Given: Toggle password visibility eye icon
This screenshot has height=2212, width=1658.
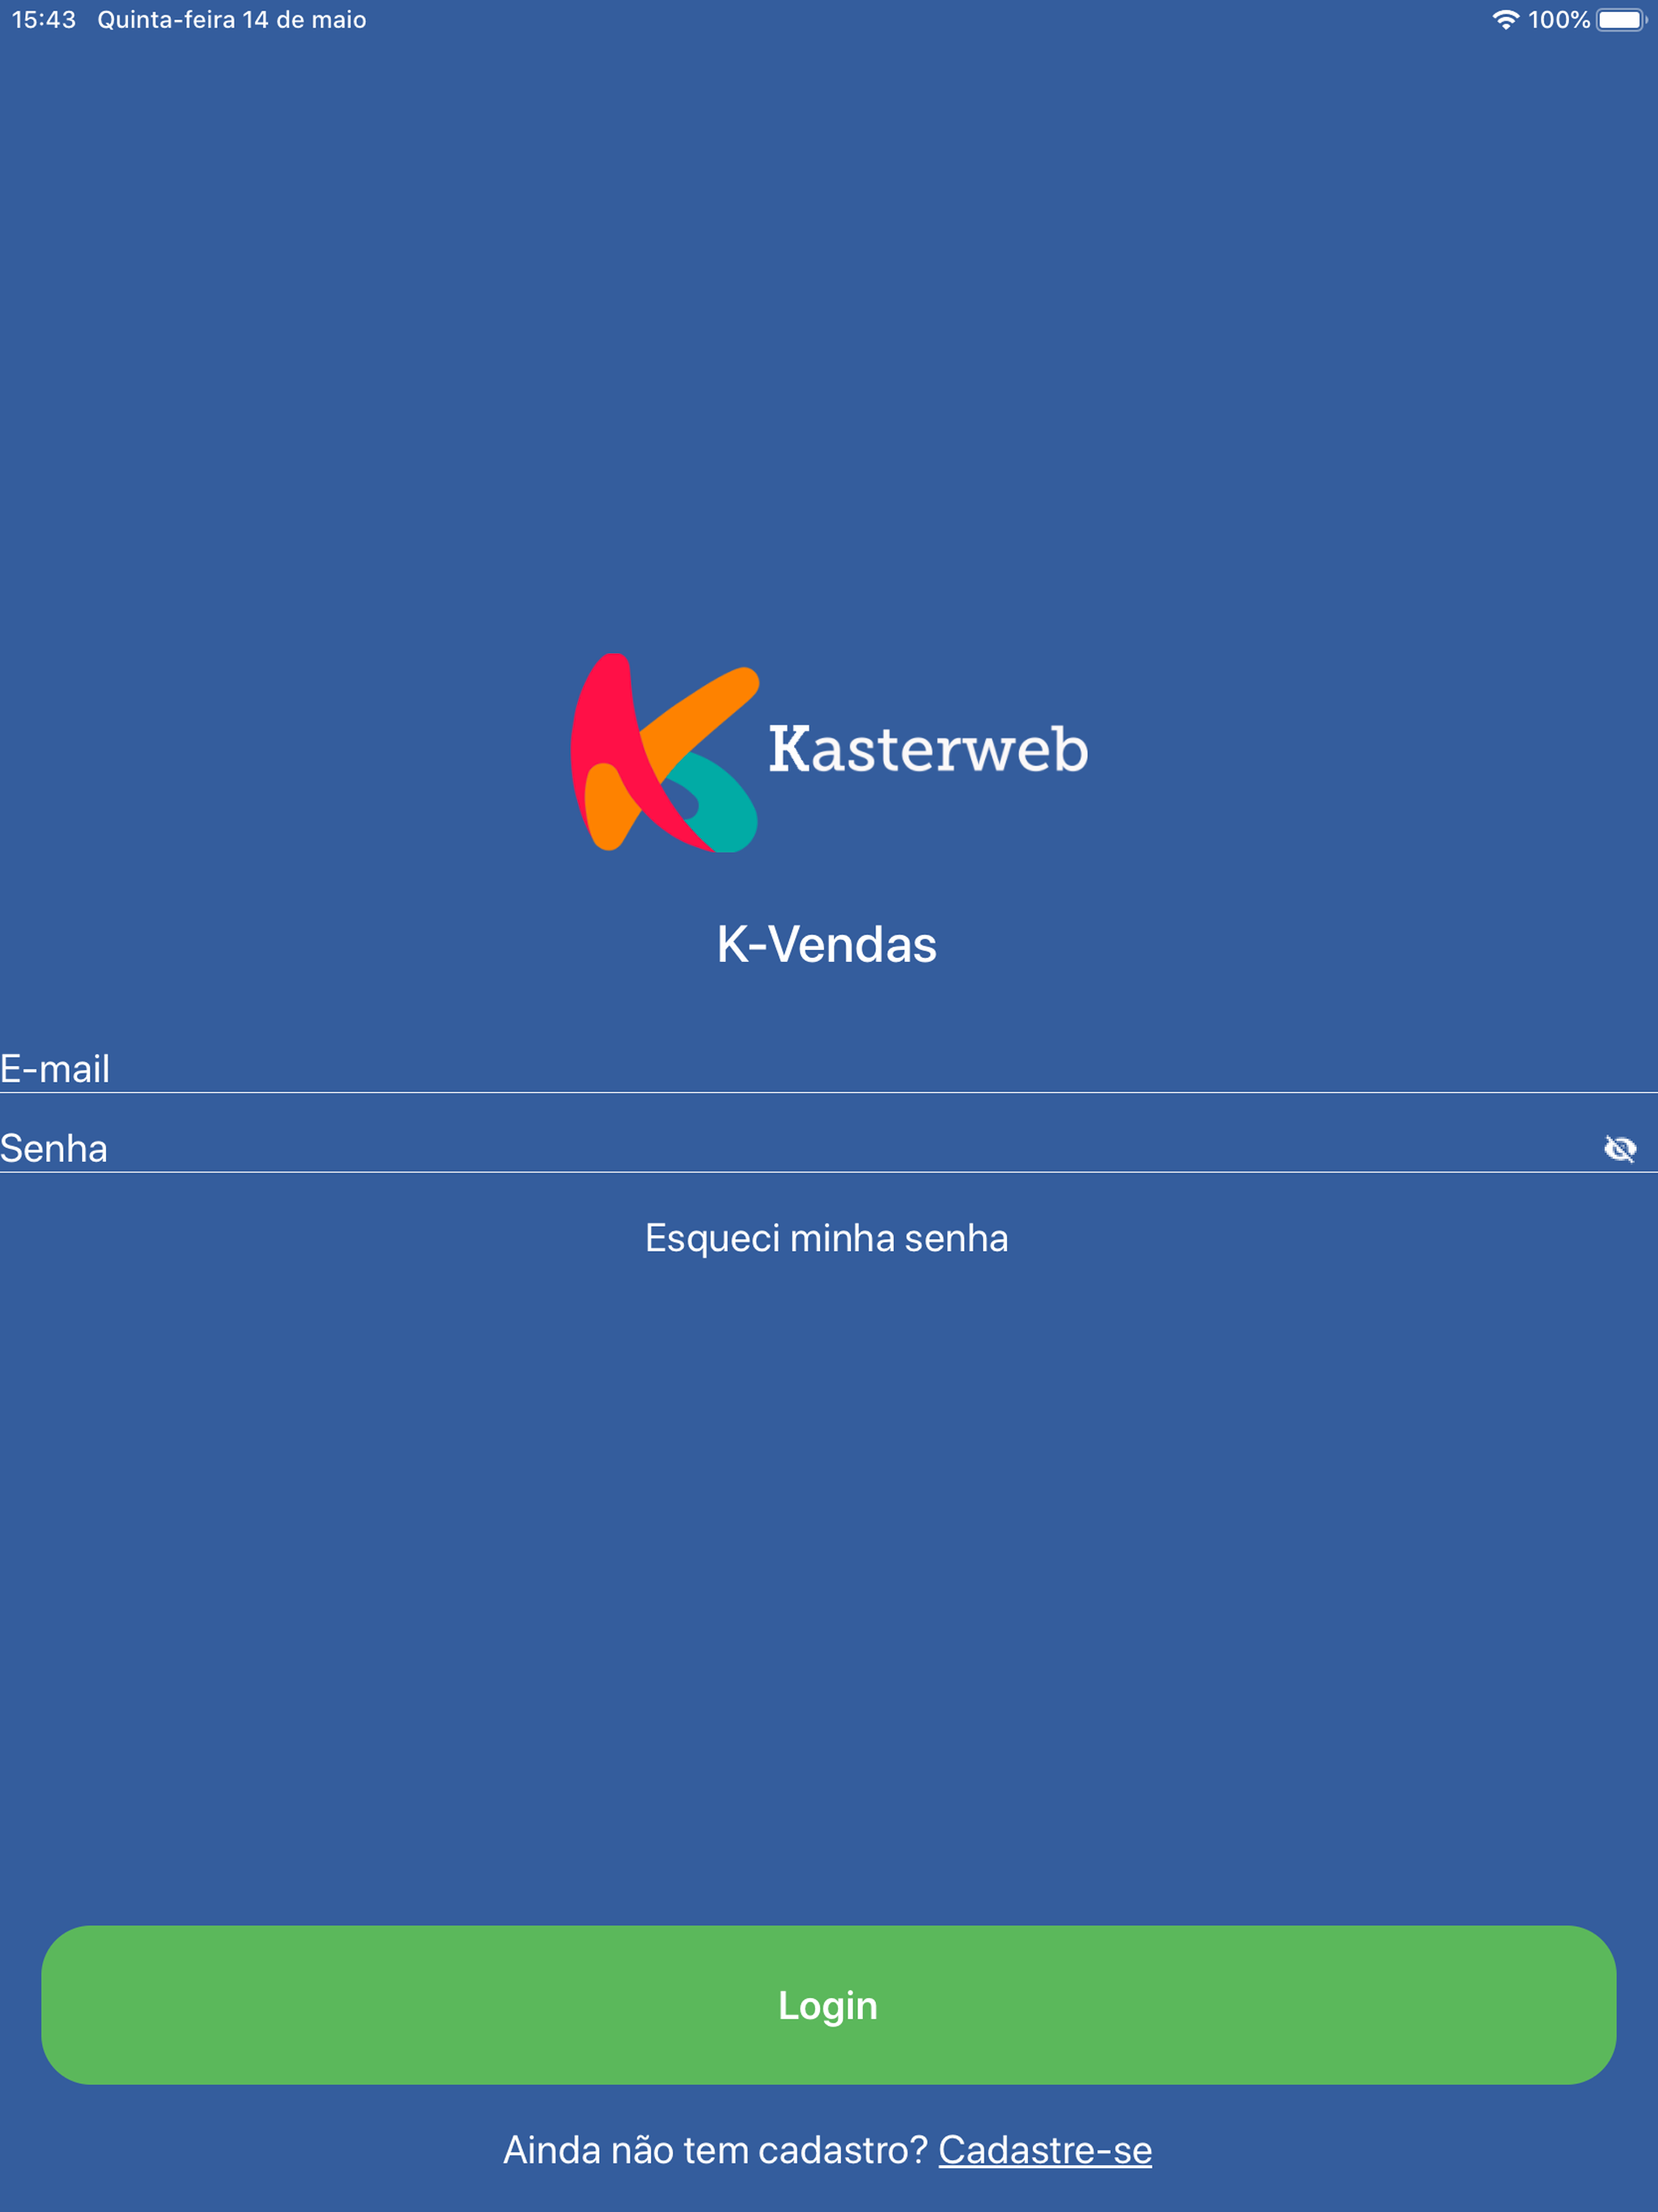Looking at the screenshot, I should pyautogui.click(x=1620, y=1148).
